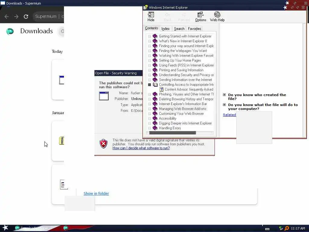This screenshot has width=309, height=232.
Task: Expand Customizing Your Web Browser node
Action: [149, 114]
